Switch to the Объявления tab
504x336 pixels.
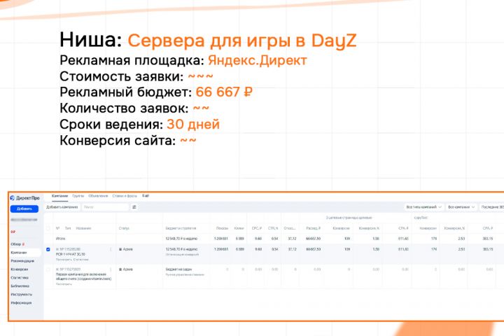98,196
